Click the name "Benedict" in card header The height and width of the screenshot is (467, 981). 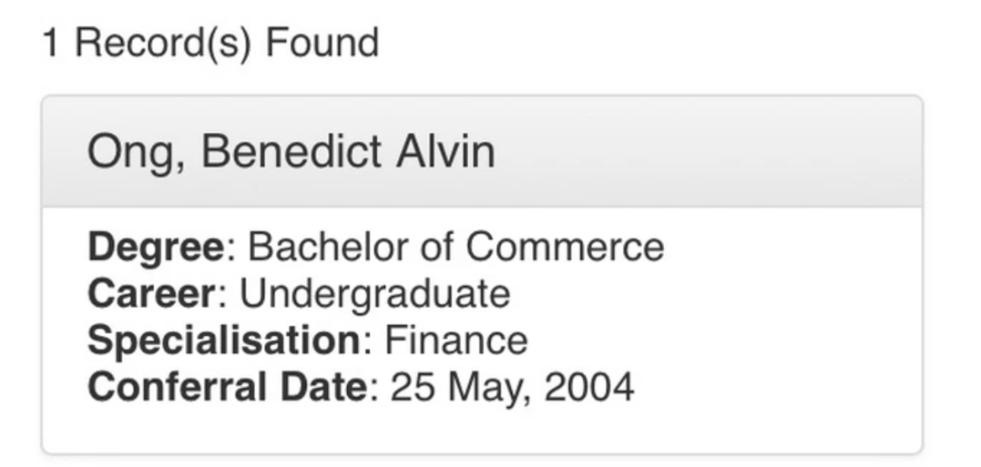pos(291,152)
